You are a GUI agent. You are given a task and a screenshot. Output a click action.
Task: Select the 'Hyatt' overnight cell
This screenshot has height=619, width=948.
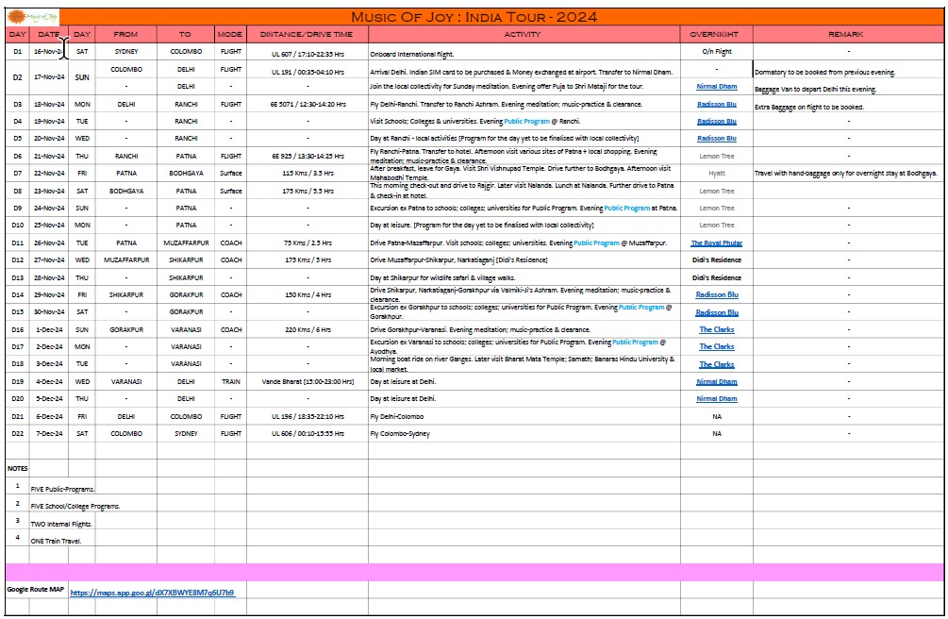click(717, 173)
